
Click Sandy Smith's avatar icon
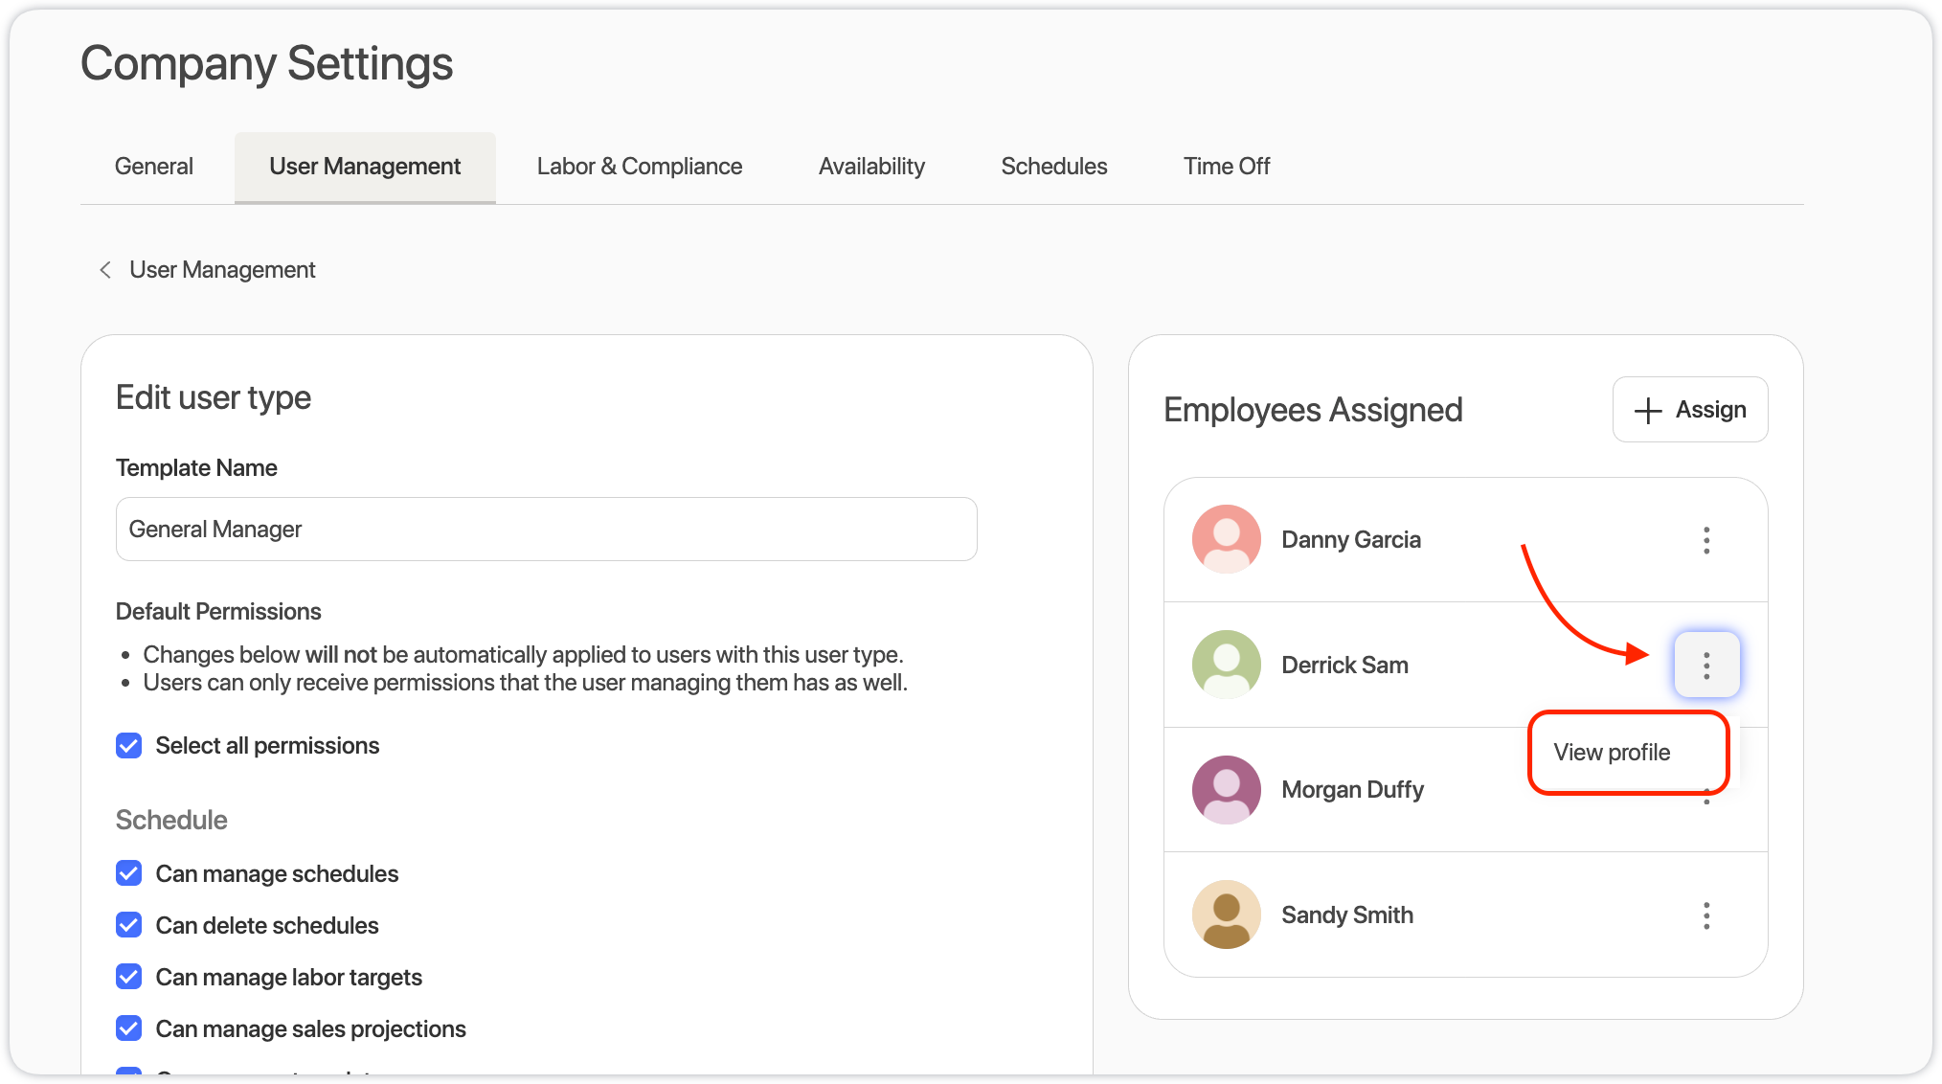click(x=1226, y=915)
